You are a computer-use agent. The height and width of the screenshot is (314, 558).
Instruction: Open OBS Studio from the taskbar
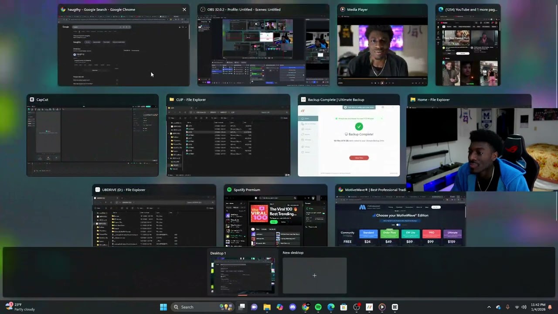click(x=357, y=307)
